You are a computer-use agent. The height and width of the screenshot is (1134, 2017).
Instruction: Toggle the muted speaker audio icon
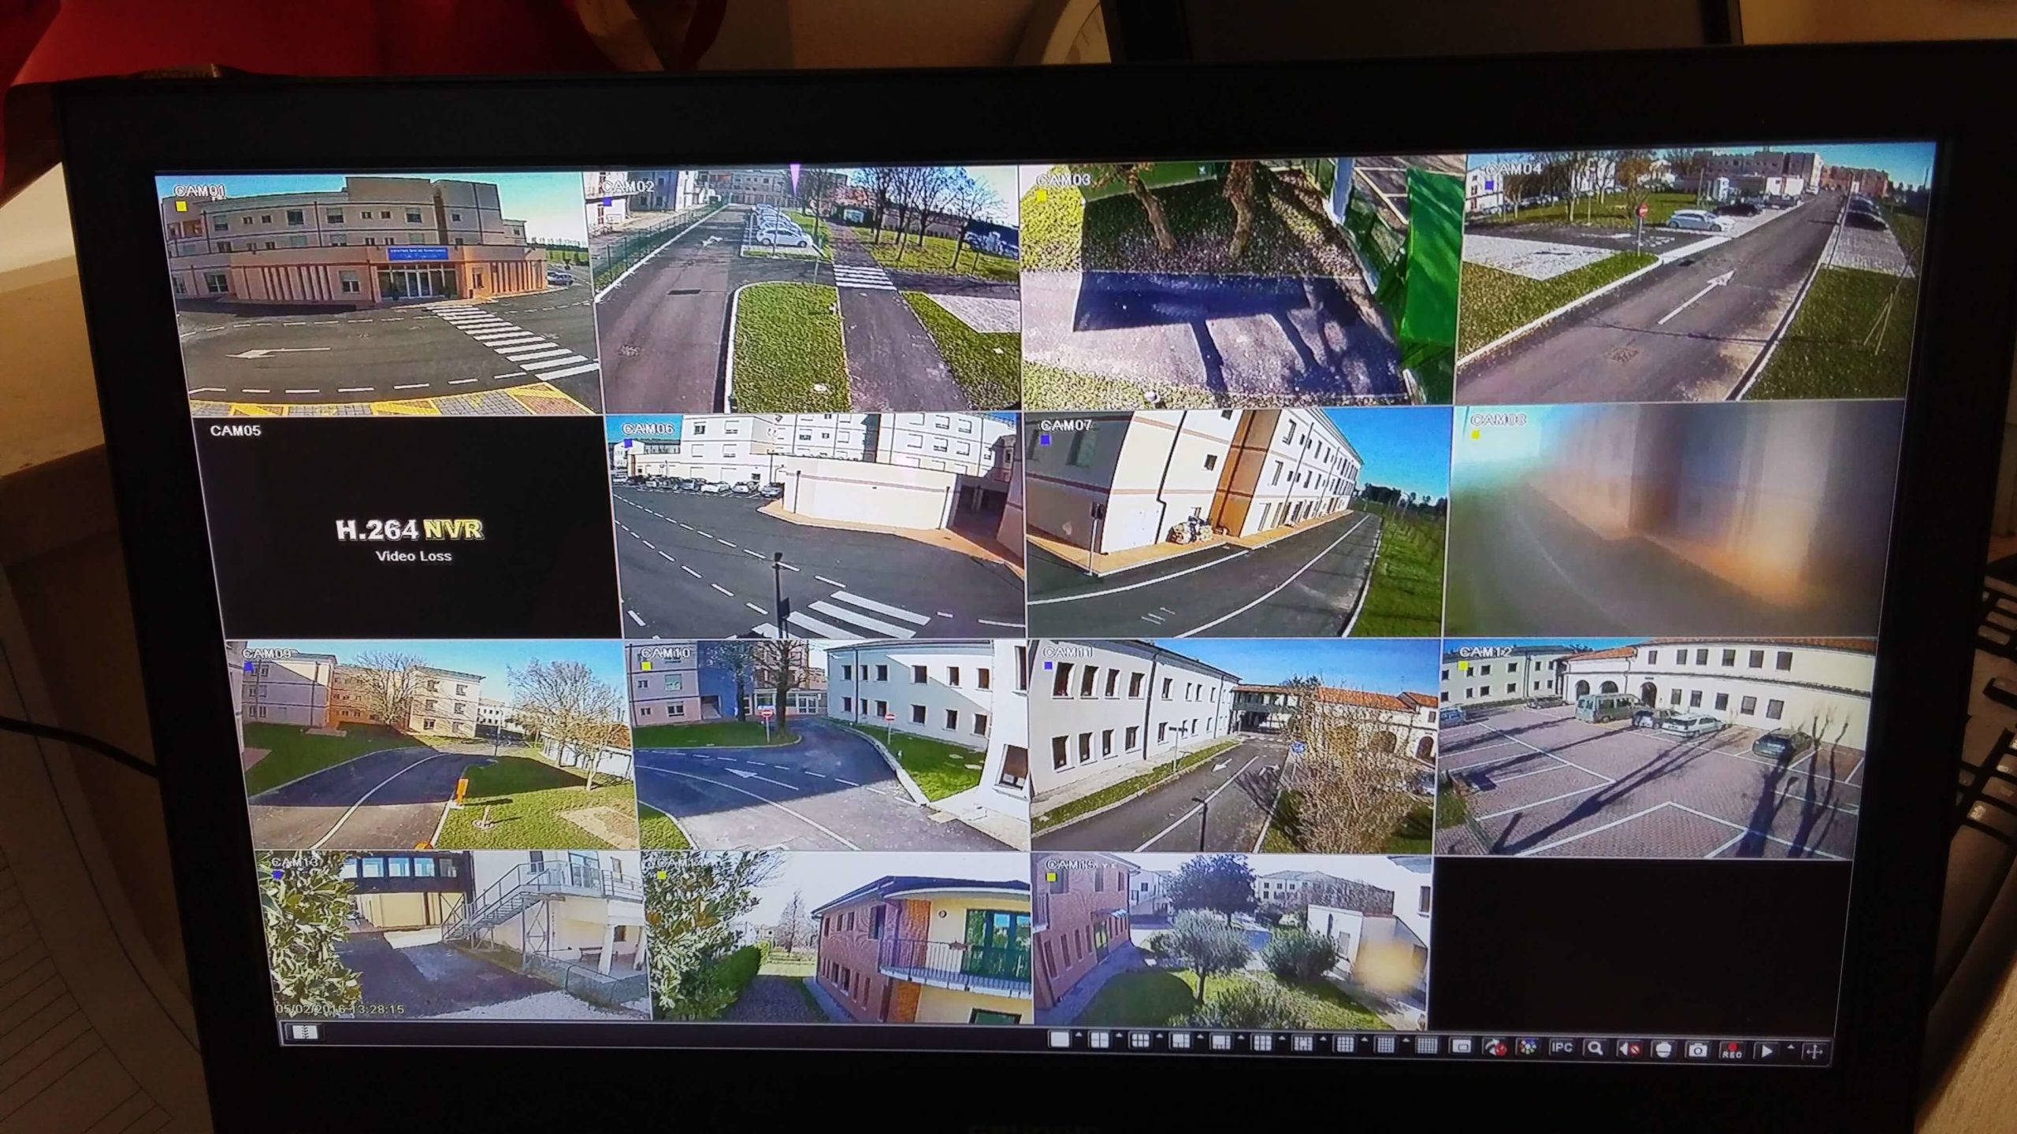1629,1049
